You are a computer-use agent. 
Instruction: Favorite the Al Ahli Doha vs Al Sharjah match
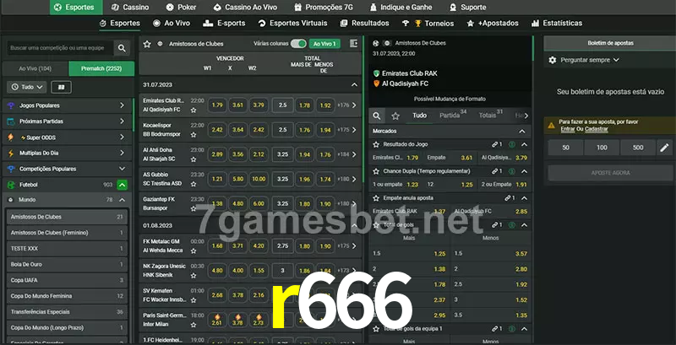pos(194,159)
